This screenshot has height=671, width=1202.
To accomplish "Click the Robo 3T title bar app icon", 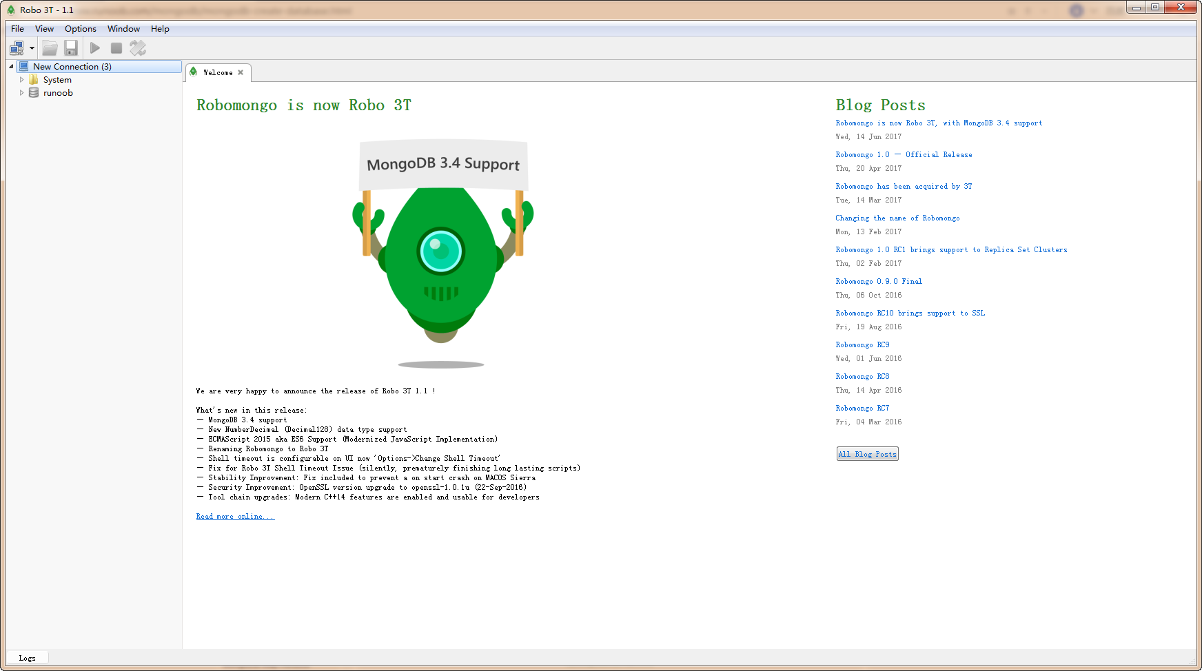I will pos(11,10).
